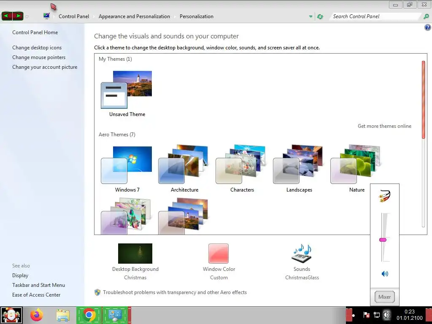This screenshot has height=324, width=432.
Task: Open Change mouse pointers link
Action: click(39, 57)
